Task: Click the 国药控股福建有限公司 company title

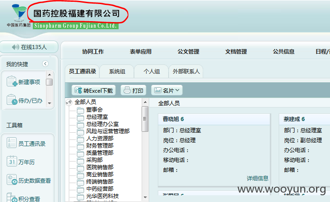Action: coord(76,13)
